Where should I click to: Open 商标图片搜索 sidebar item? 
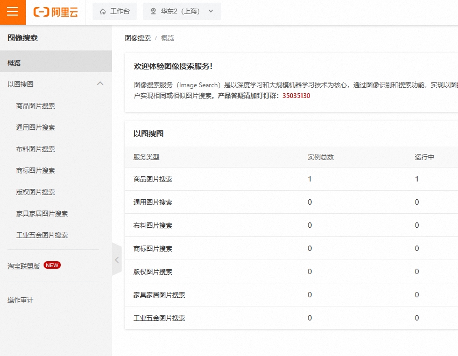36,170
